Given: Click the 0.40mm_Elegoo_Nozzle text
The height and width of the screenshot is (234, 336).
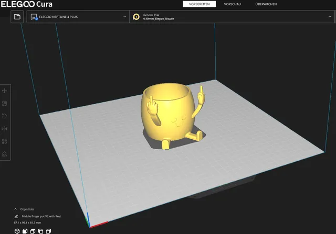Looking at the screenshot, I should [x=159, y=19].
